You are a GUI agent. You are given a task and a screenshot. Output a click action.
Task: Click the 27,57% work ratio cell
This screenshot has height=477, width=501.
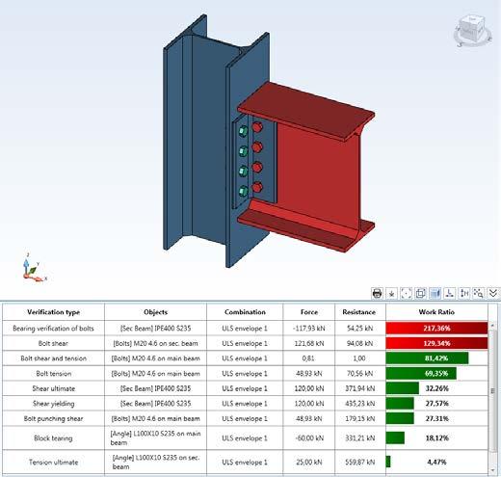436,404
